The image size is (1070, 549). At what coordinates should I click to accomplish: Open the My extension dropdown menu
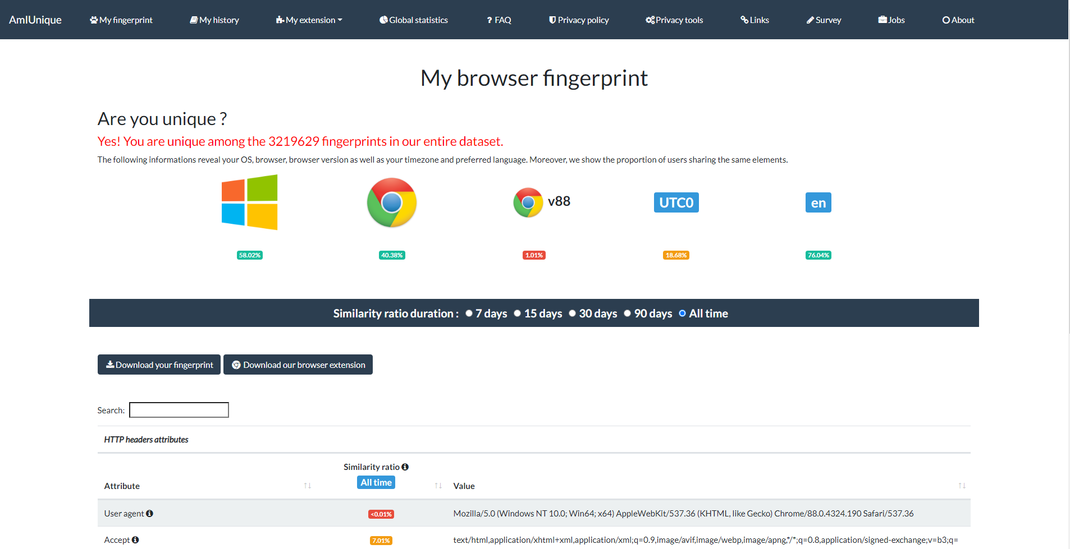(x=309, y=20)
